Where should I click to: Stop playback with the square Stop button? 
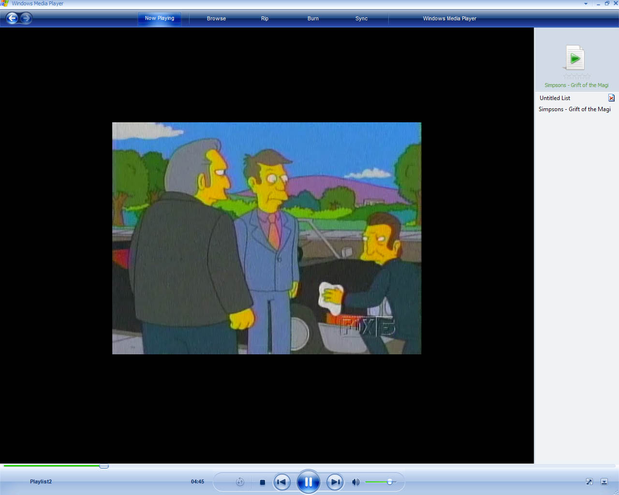pos(262,482)
